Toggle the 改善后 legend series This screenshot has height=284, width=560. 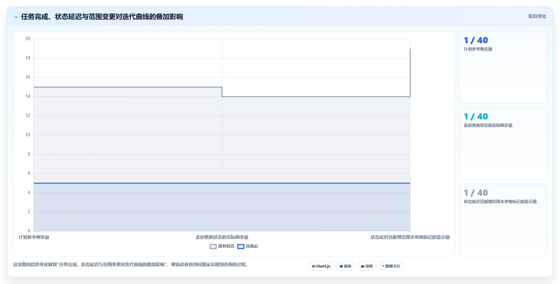tap(248, 246)
